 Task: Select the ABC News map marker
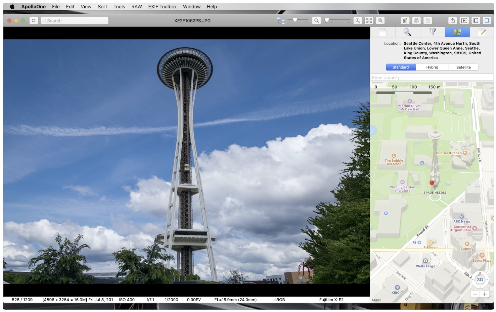pos(462,217)
